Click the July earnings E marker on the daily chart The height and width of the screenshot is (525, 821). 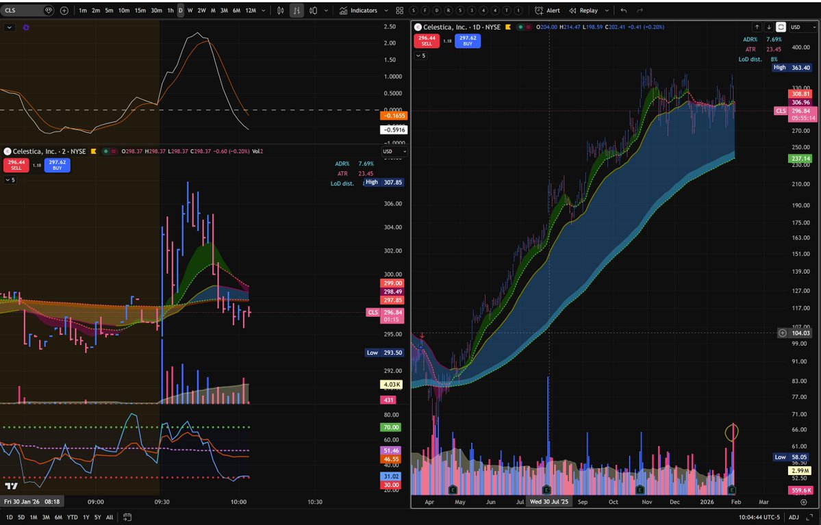tap(546, 490)
